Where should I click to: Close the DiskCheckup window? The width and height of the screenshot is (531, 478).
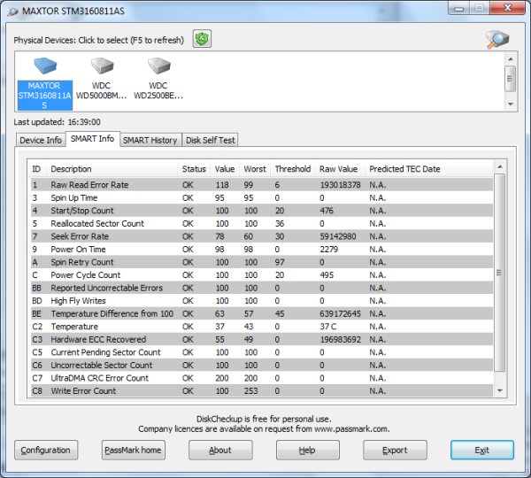(507, 8)
